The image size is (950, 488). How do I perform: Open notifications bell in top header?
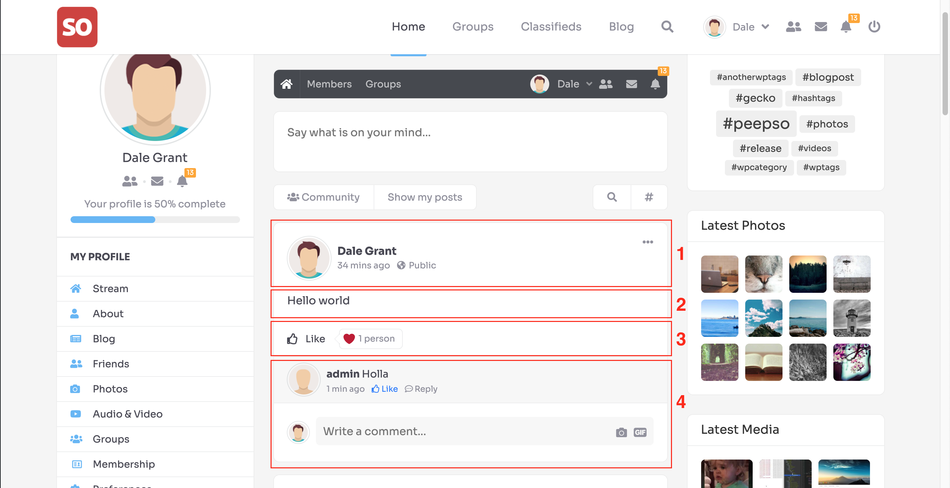tap(846, 26)
